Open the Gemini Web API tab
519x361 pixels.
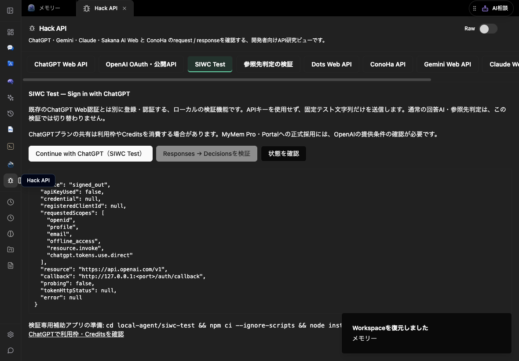447,64
